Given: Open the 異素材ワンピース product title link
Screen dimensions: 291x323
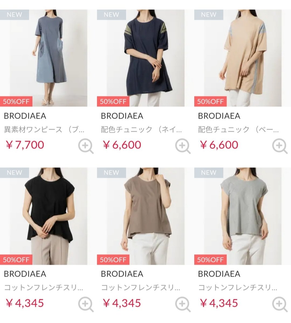Looking at the screenshot, I should coord(44,130).
